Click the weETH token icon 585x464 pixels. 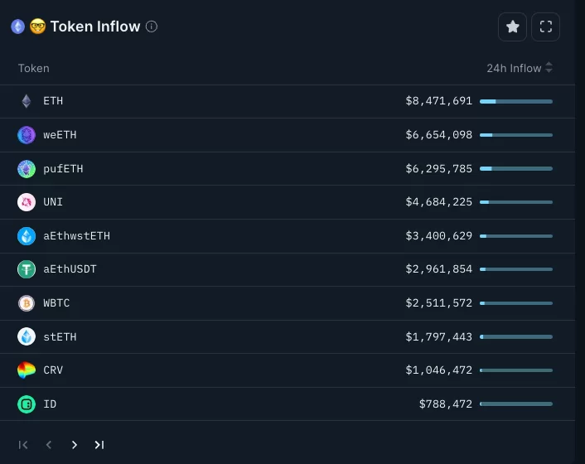(x=27, y=135)
